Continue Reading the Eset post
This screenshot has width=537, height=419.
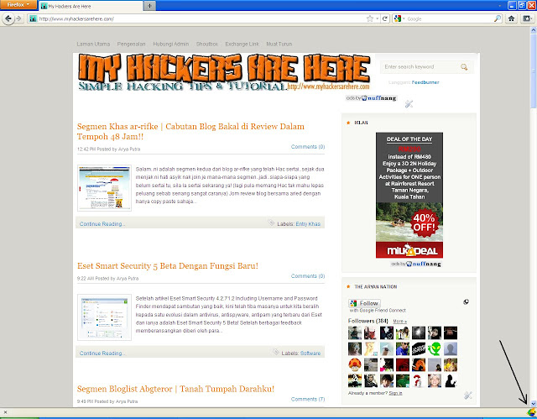click(x=102, y=354)
